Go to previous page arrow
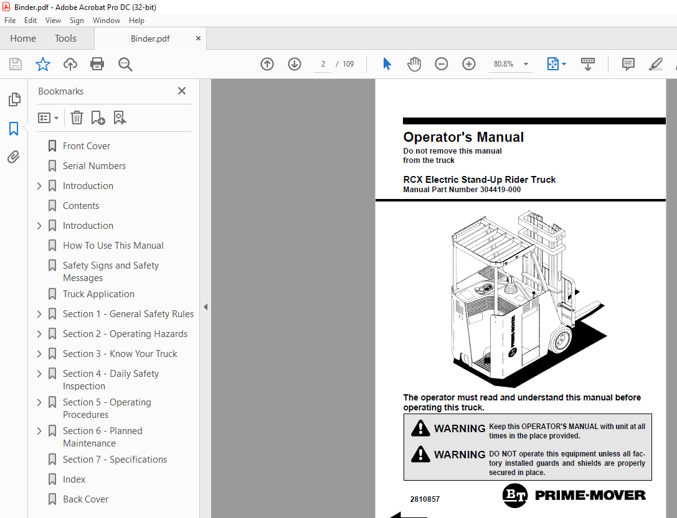Image resolution: width=677 pixels, height=518 pixels. [267, 64]
